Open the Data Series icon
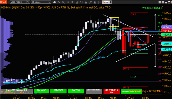 pyautogui.click(x=86, y=2)
